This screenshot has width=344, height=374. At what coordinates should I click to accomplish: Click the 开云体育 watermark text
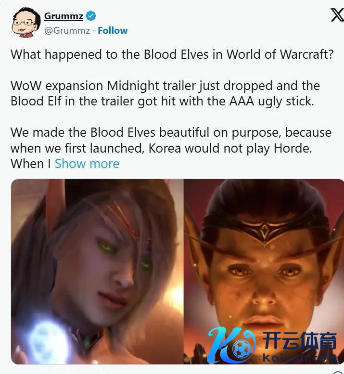pyautogui.click(x=300, y=341)
